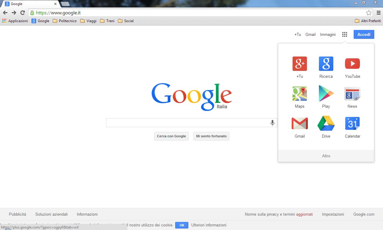Open the Pubblicità footer link
Image resolution: width=383 pixels, height=230 pixels.
(17, 214)
